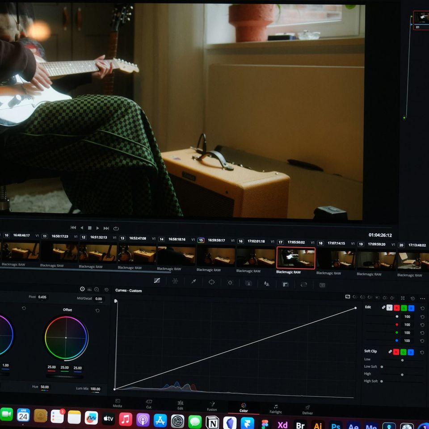Reset the Soft Clip settings
The width and height of the screenshot is (429, 429).
(422, 353)
